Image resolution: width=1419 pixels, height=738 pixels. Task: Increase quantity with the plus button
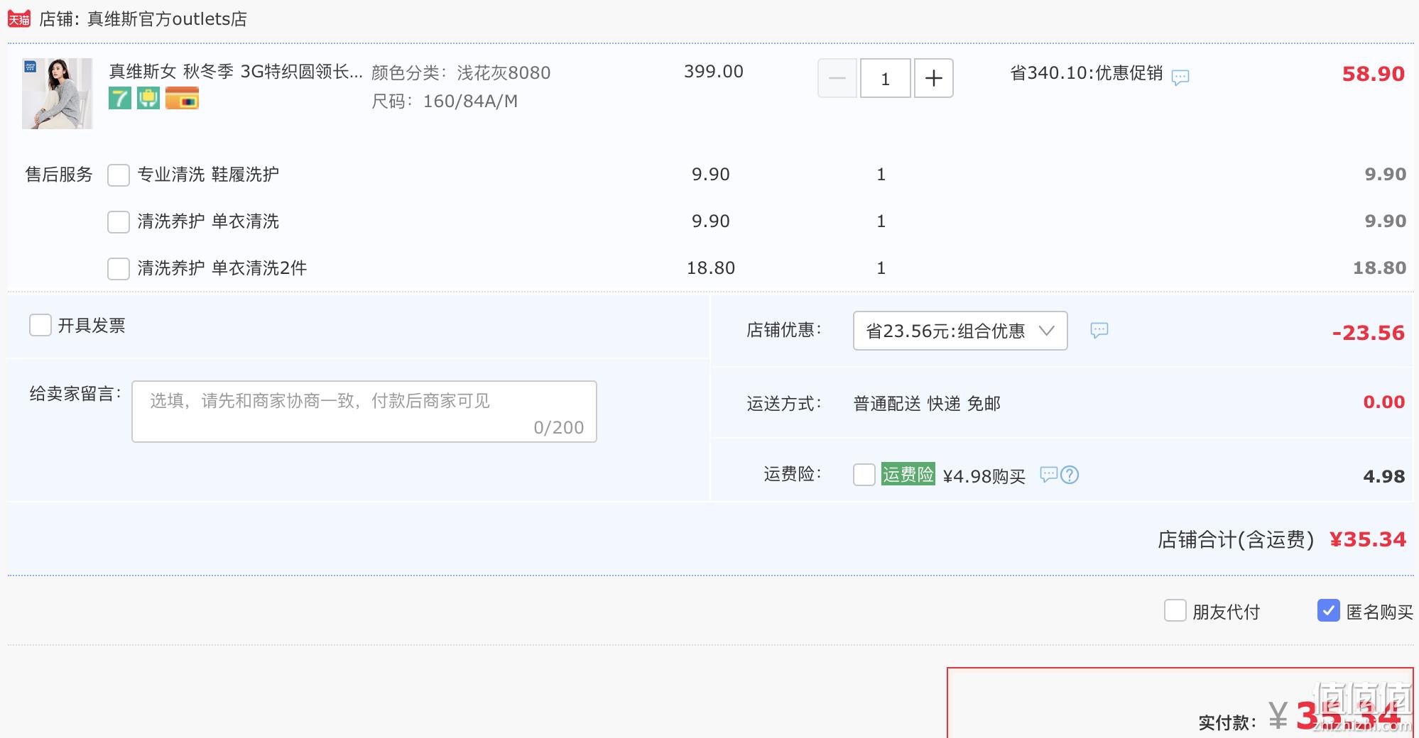point(934,78)
